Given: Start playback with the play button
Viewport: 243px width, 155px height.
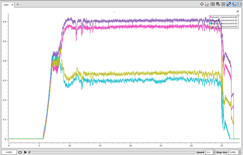Looking at the screenshot, I should click(25, 152).
